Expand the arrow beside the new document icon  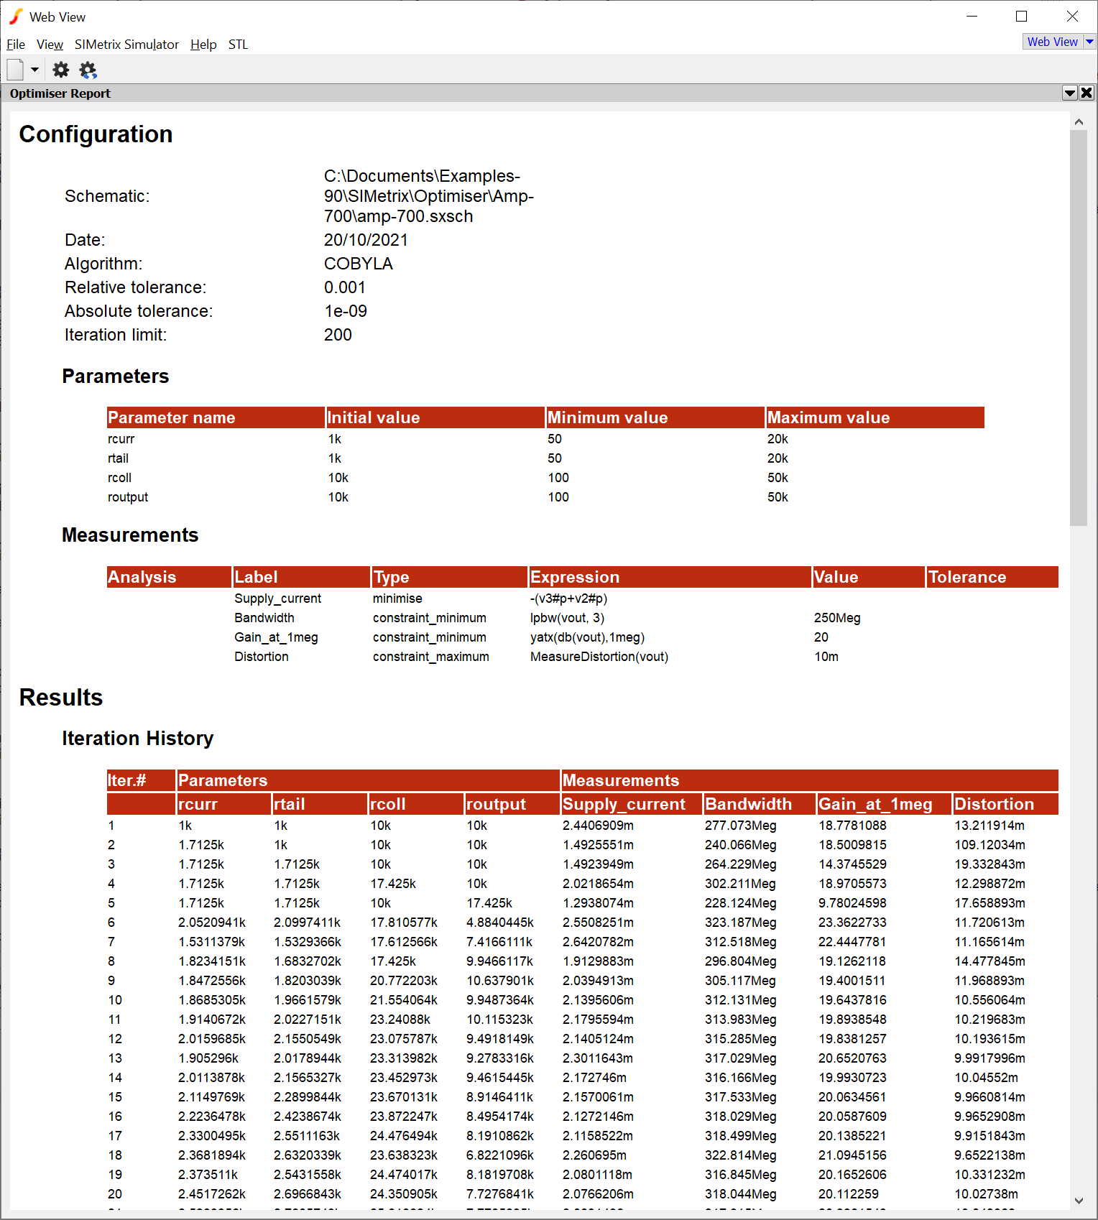click(x=34, y=70)
